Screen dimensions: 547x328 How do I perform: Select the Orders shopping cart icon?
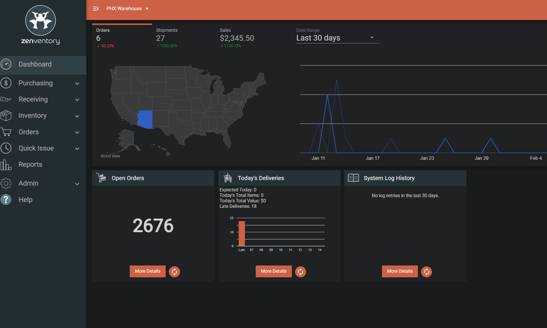[x=6, y=132]
